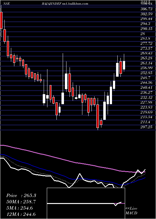Click the 290.15 price axis label
Viewport: 156px width, 219px height.
(147, 29)
